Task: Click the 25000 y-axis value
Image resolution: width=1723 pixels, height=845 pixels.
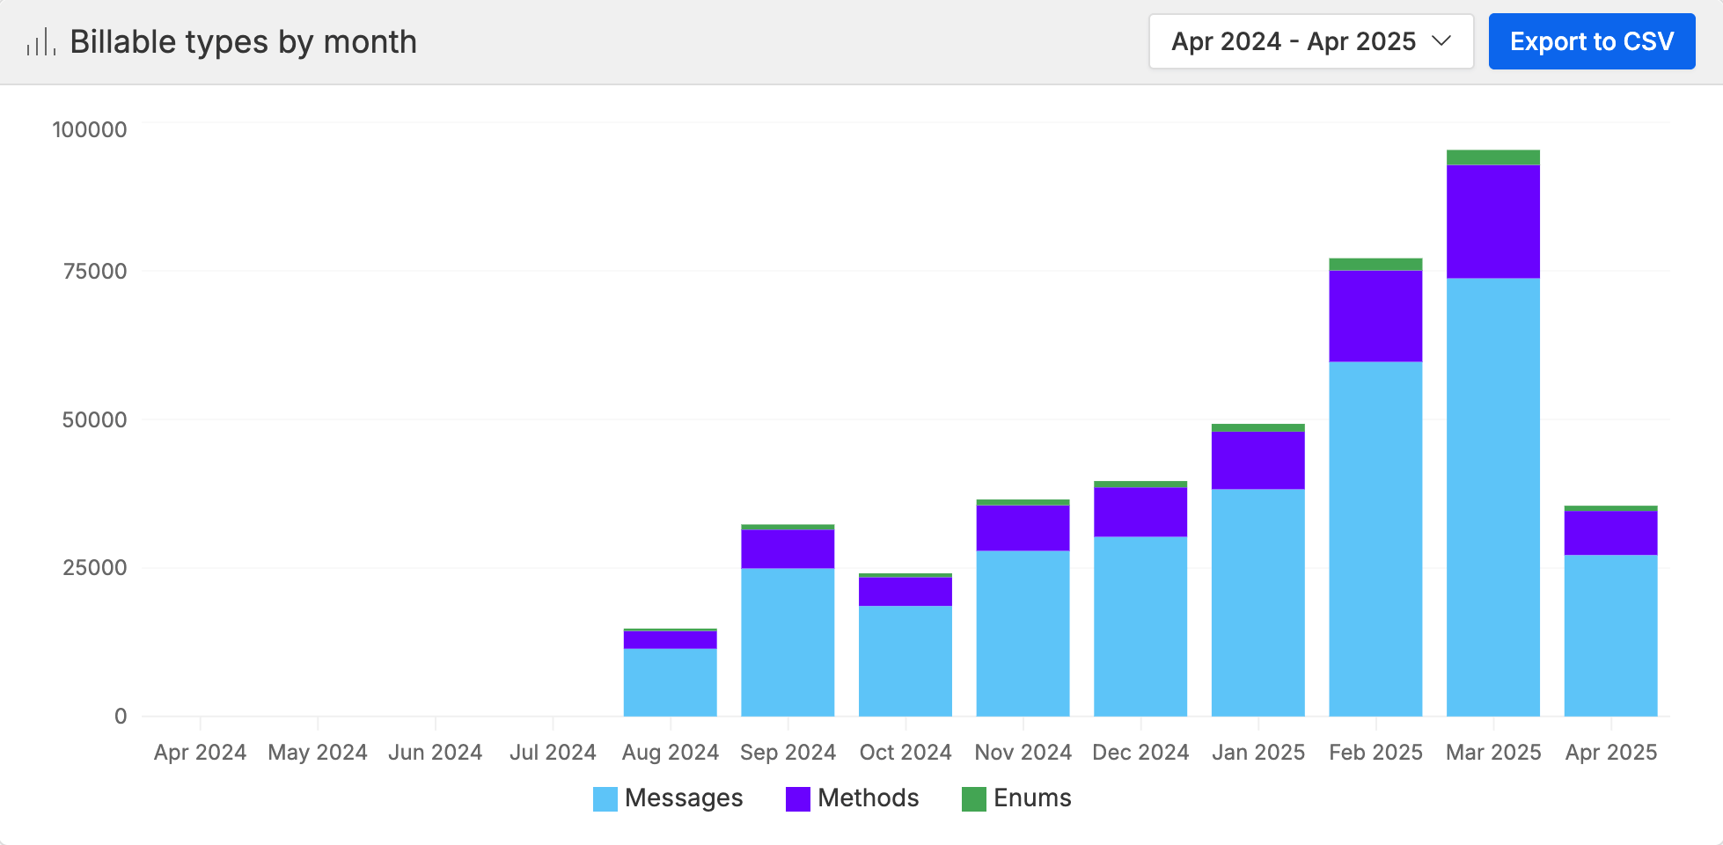Action: [x=95, y=568]
